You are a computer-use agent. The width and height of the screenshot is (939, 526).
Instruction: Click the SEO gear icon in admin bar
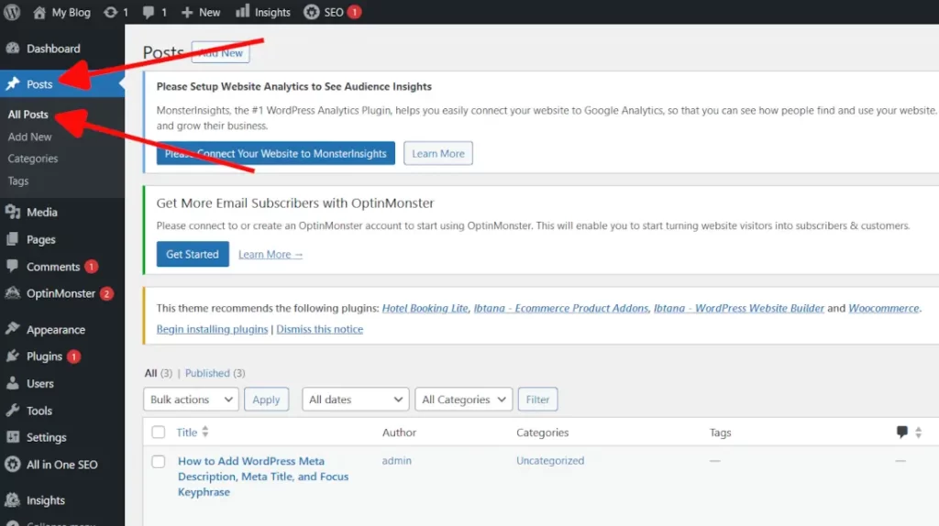312,12
